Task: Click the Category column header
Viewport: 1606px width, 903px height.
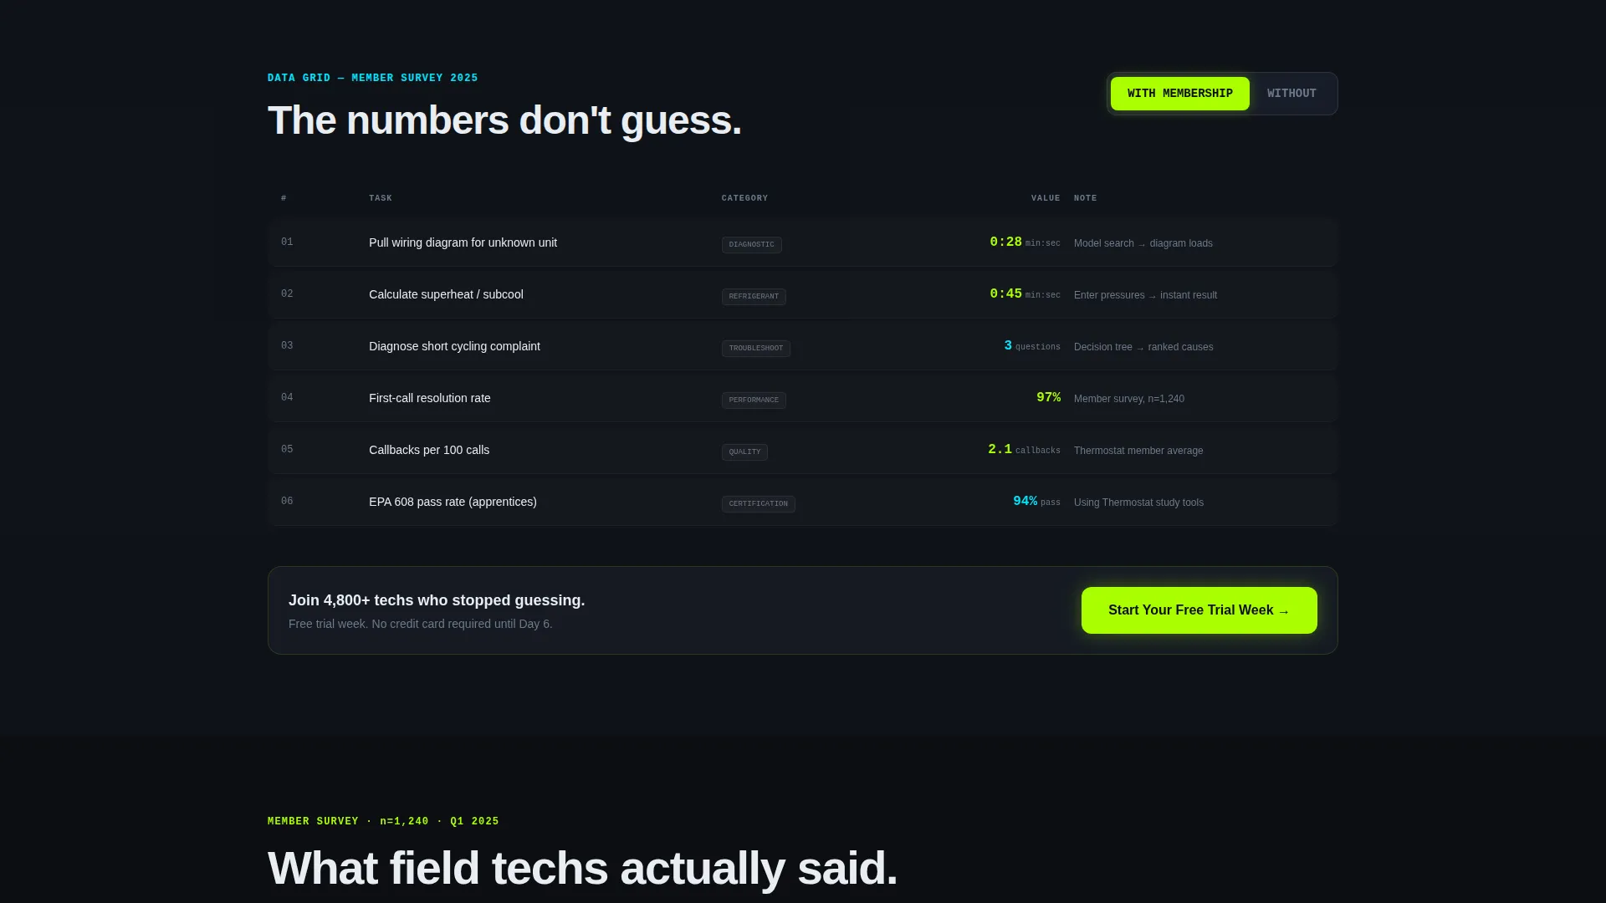Action: point(744,198)
